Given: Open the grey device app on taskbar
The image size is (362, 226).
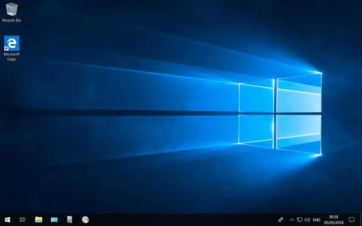Looking at the screenshot, I should [69, 220].
